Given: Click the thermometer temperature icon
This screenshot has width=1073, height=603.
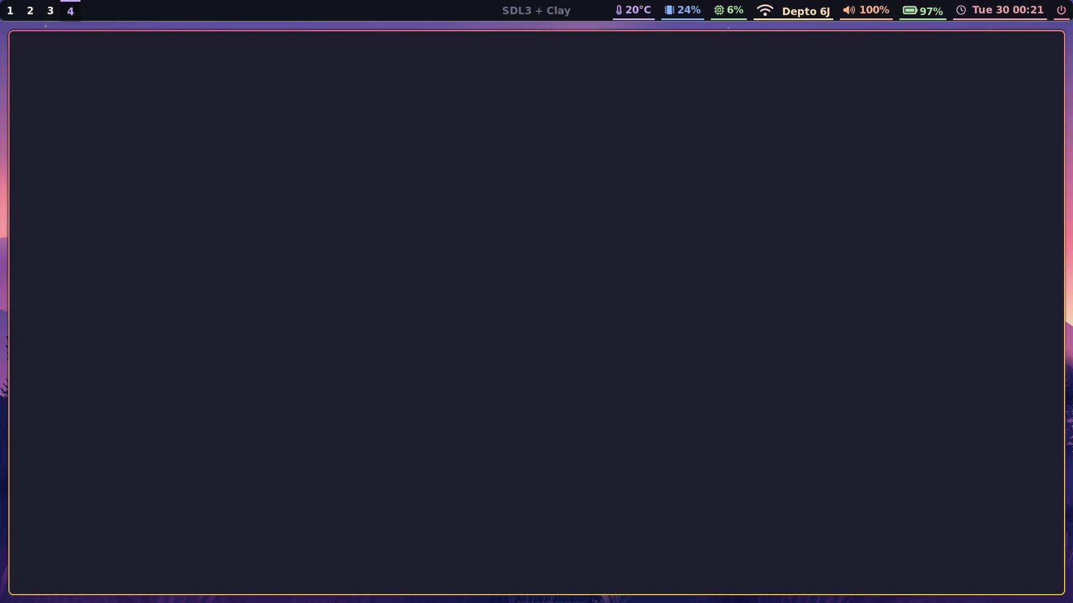Looking at the screenshot, I should click(x=619, y=10).
